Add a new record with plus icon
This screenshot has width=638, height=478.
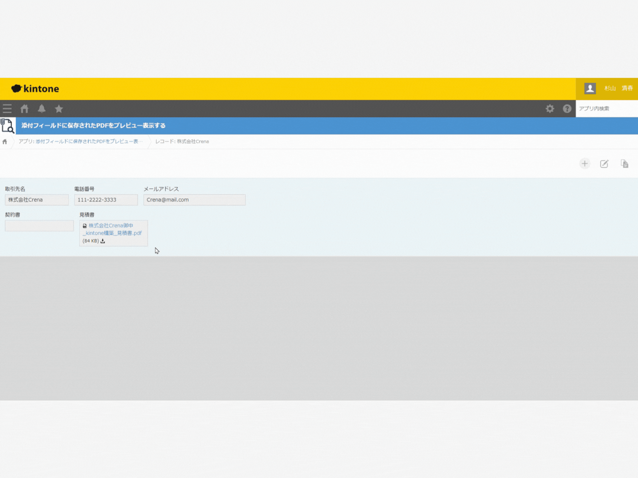pos(585,164)
